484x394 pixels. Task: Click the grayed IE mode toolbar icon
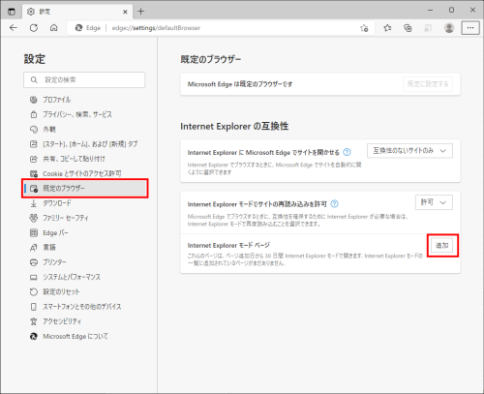pyautogui.click(x=428, y=28)
